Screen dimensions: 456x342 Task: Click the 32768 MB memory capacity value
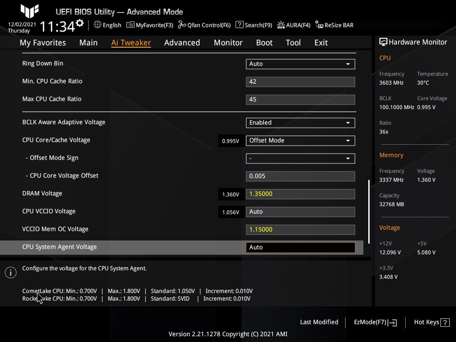[392, 204]
